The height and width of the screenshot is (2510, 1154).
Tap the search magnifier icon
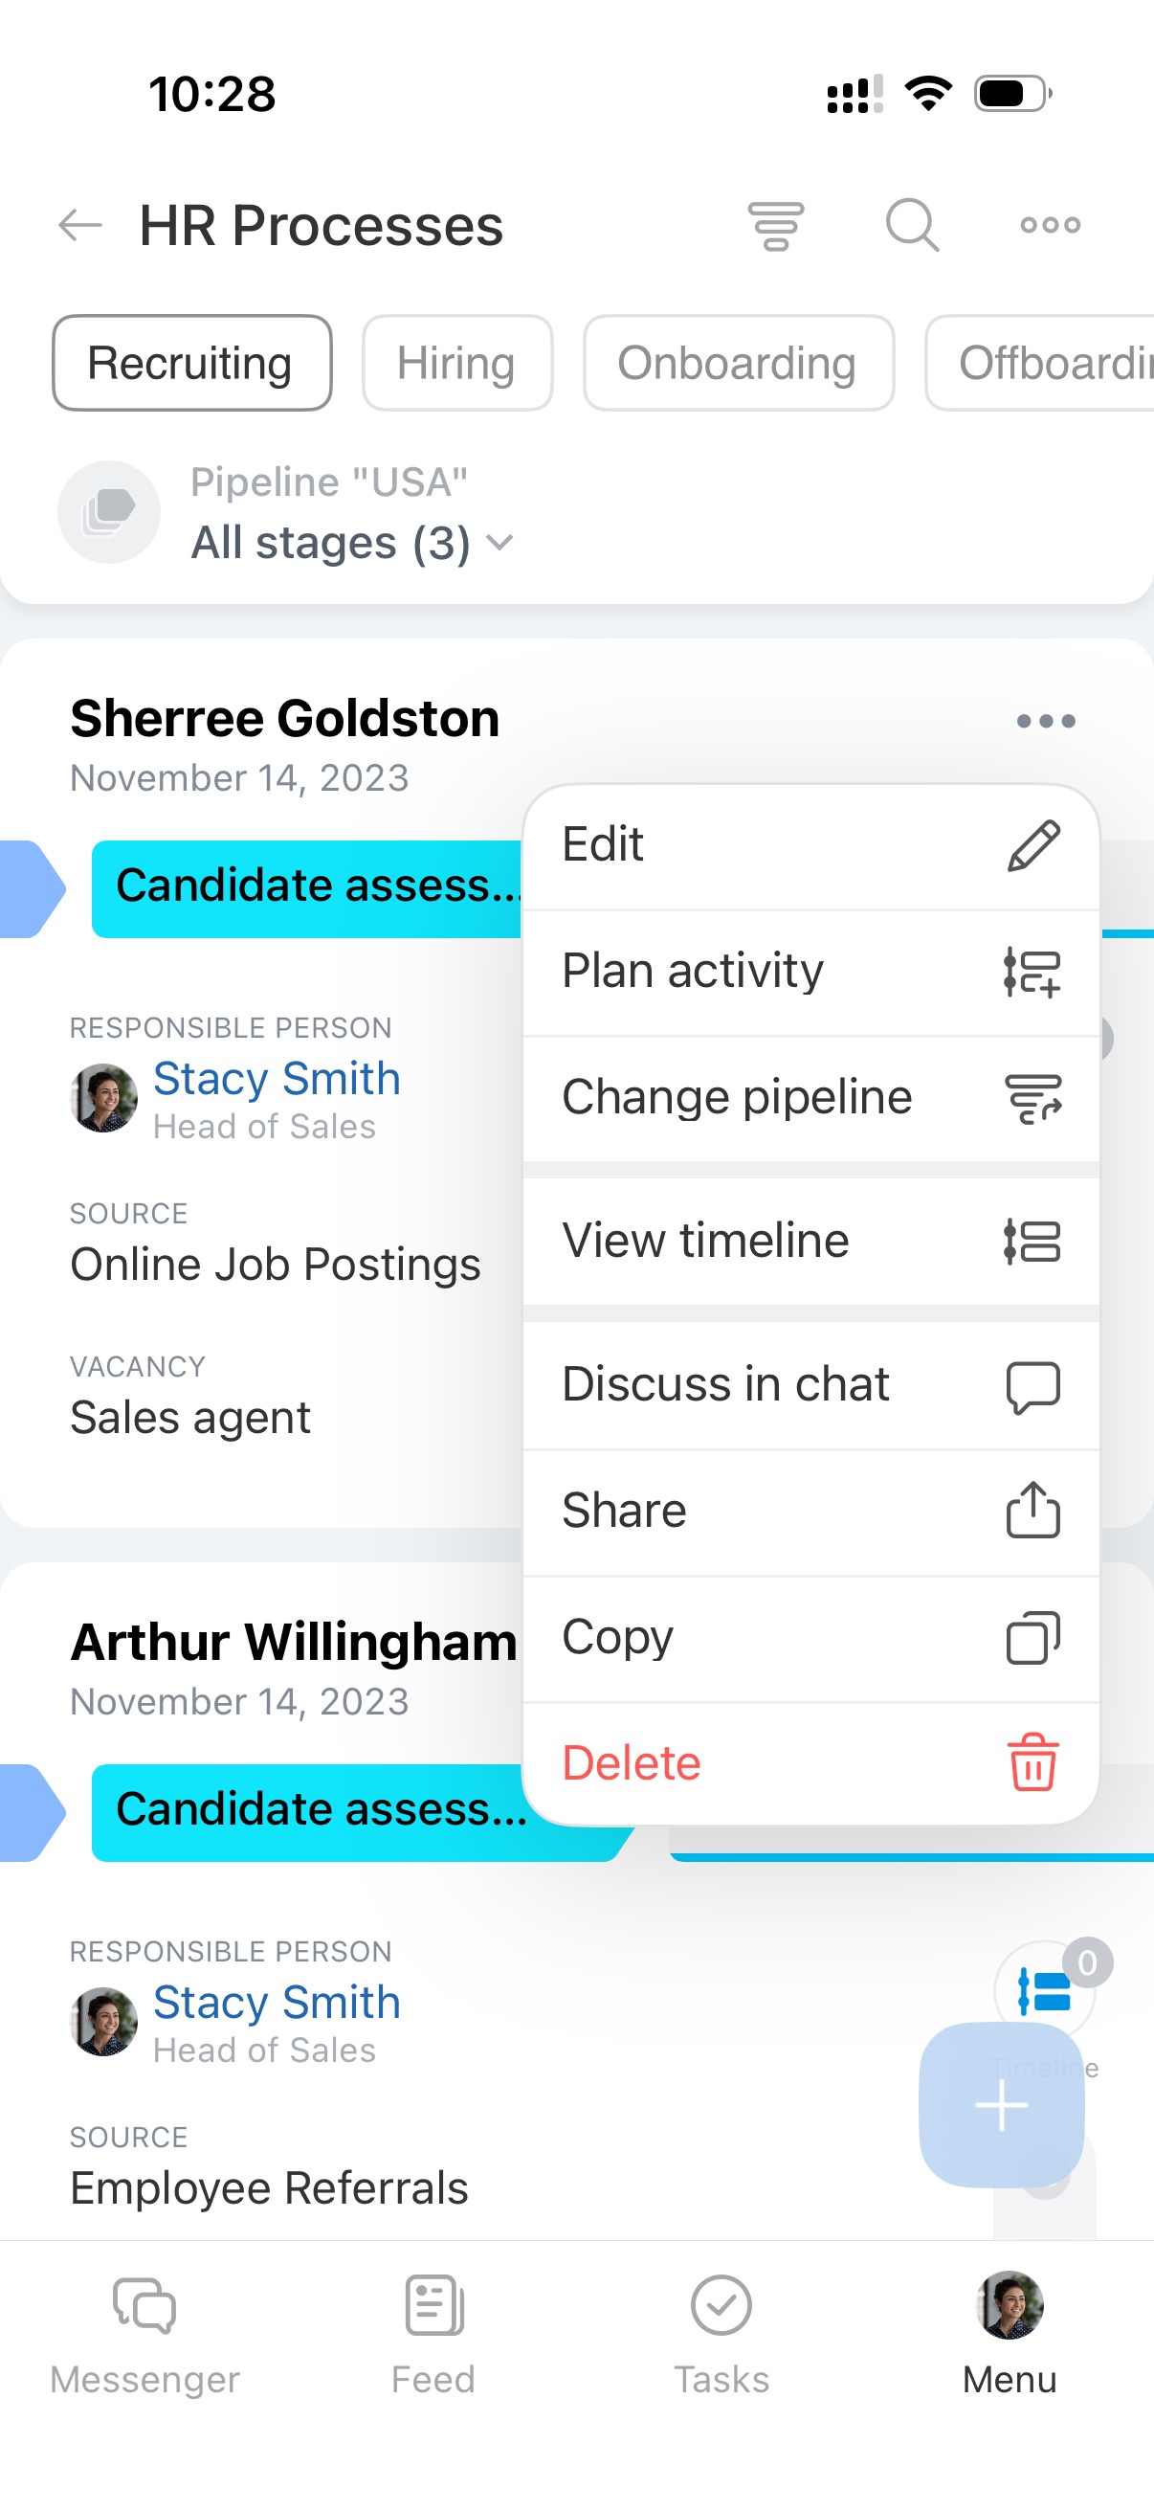coord(912,226)
